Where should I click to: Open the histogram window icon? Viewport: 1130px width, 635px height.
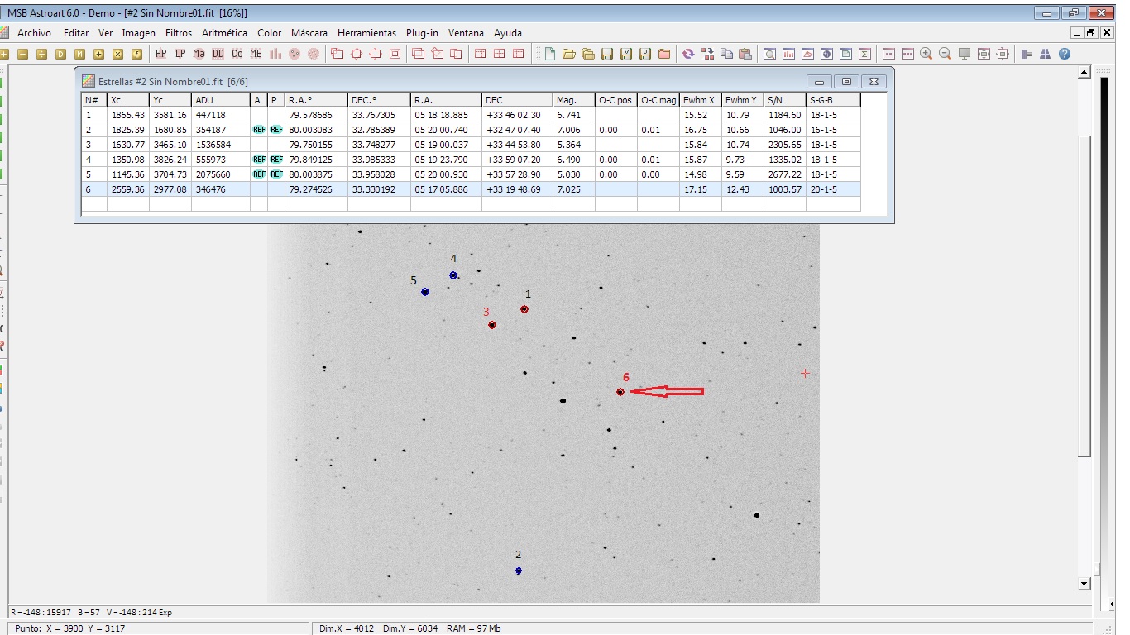pos(788,54)
